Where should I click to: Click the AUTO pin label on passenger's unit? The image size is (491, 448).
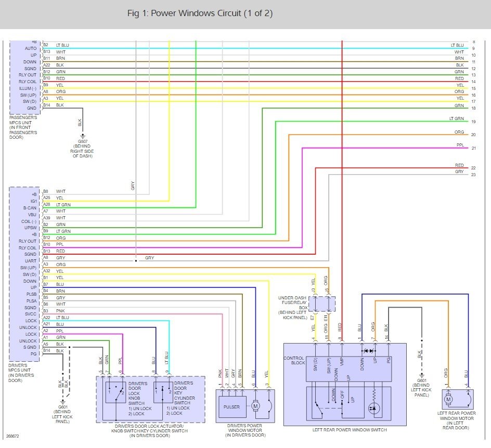click(31, 48)
